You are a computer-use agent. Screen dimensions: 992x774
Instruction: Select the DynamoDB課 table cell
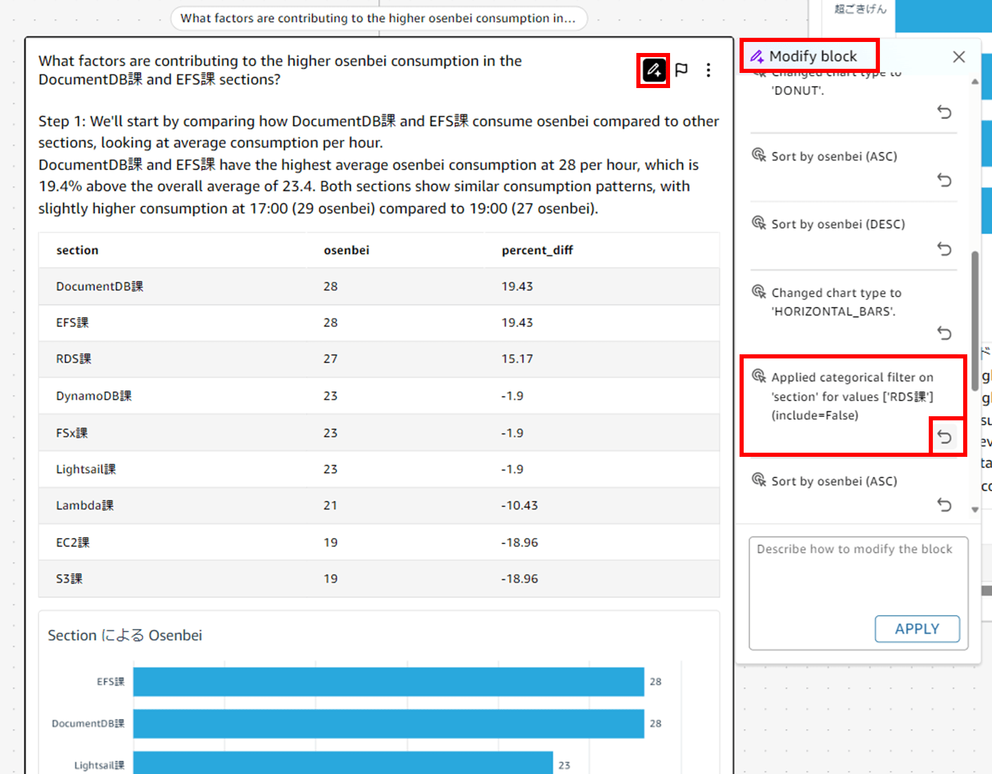pyautogui.click(x=94, y=396)
